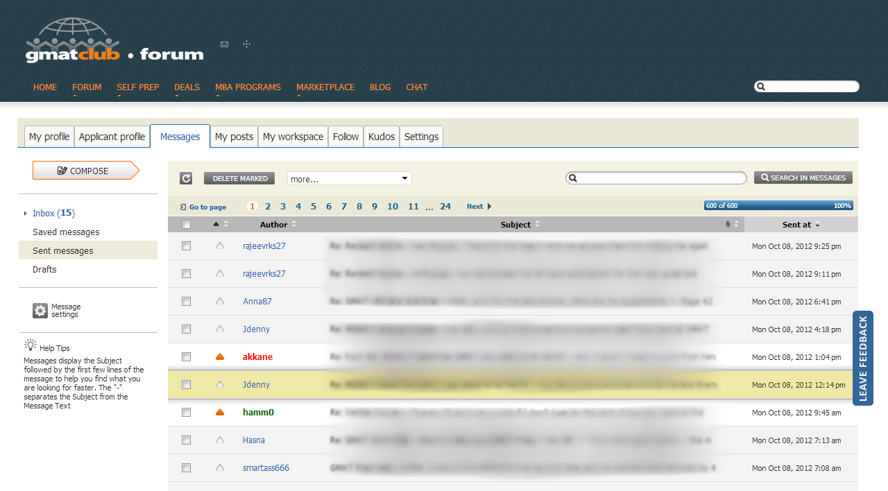Switch to the My workspace tab
Viewport: 888px width, 491px height.
pos(293,137)
